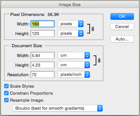
Task: Open pixel Width units dropdown
Action: pyautogui.click(x=70, y=24)
